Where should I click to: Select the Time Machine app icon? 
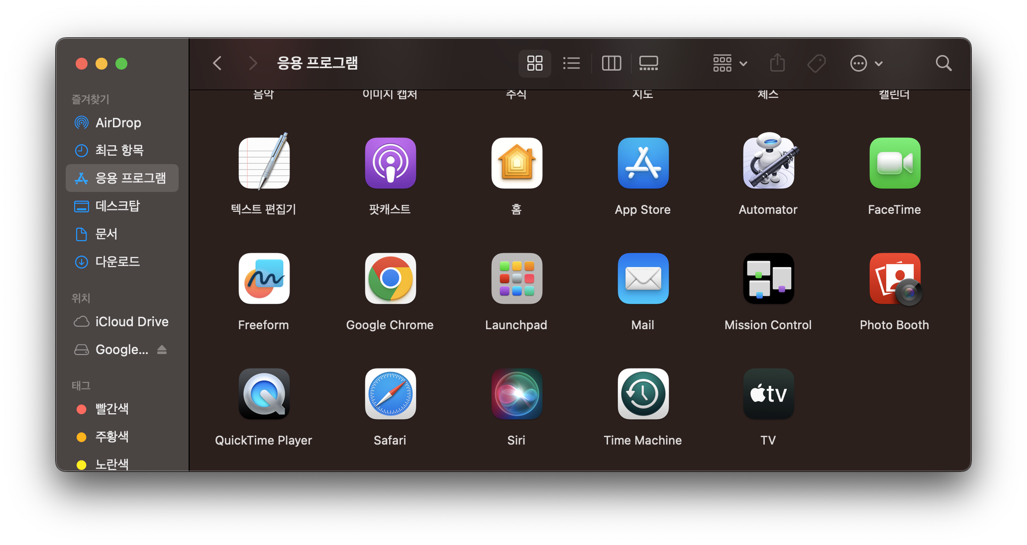643,394
